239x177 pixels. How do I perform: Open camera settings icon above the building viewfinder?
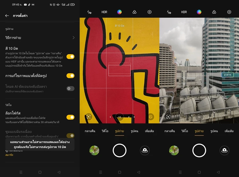tap(229, 12)
